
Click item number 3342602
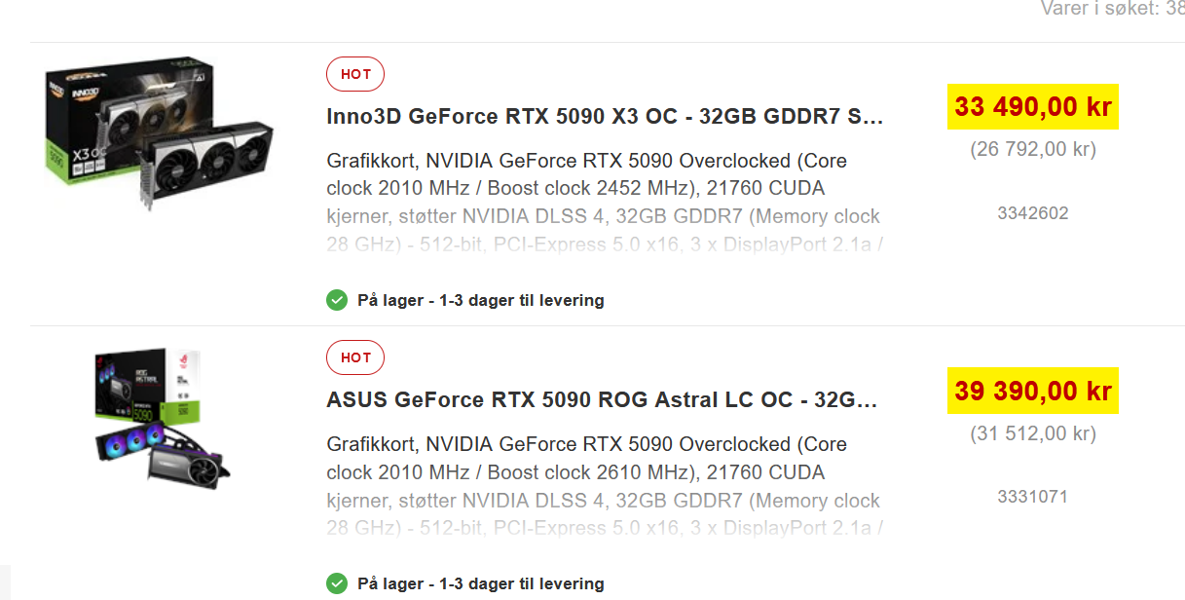[x=1033, y=213]
